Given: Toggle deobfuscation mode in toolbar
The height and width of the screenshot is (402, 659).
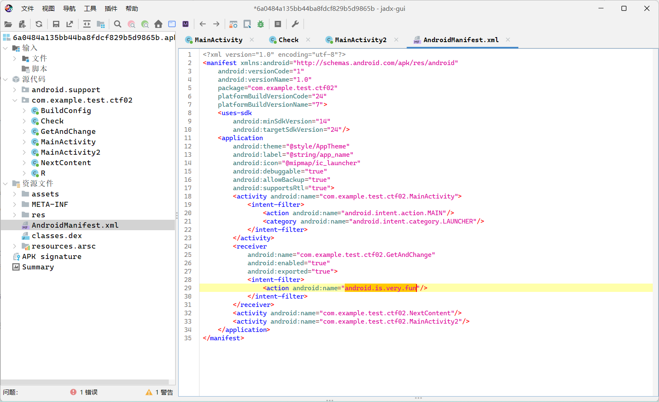Looking at the screenshot, I should pyautogui.click(x=233, y=24).
